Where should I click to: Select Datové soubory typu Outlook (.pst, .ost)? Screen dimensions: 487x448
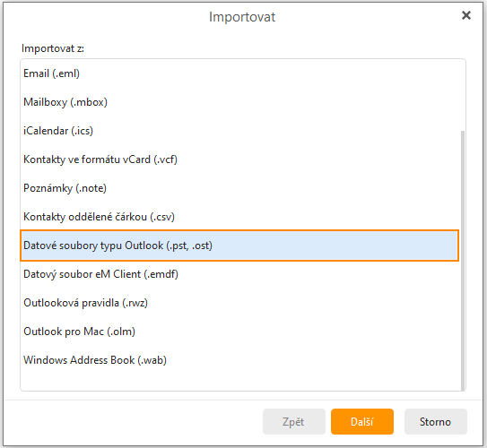[x=239, y=246]
